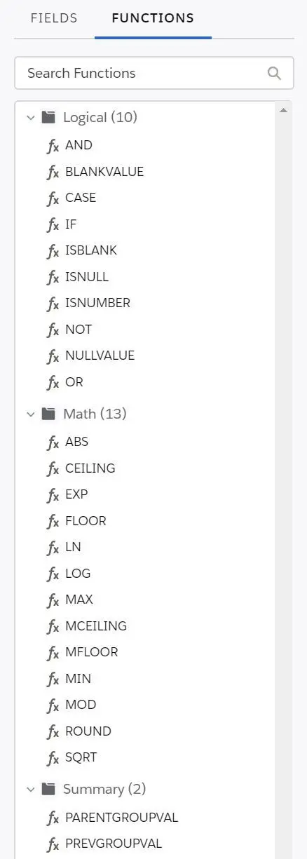Choose the CASE function
This screenshot has height=859, width=307.
[81, 198]
